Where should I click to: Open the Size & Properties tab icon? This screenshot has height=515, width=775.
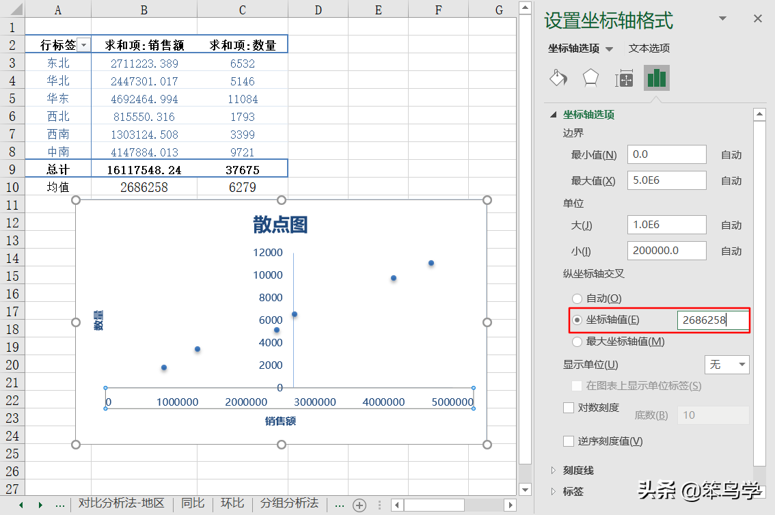pyautogui.click(x=624, y=78)
